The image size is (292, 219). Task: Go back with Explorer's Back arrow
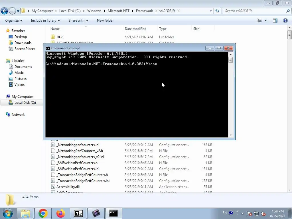(x=5, y=11)
